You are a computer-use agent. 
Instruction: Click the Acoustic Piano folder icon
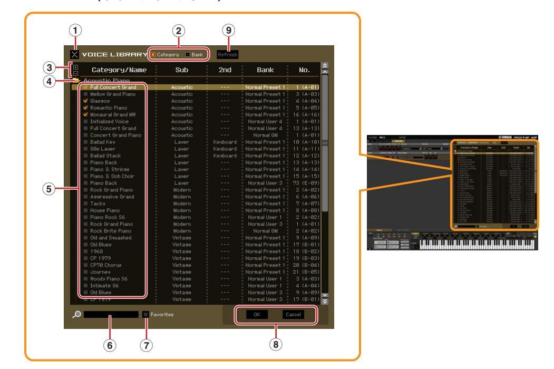click(x=76, y=80)
